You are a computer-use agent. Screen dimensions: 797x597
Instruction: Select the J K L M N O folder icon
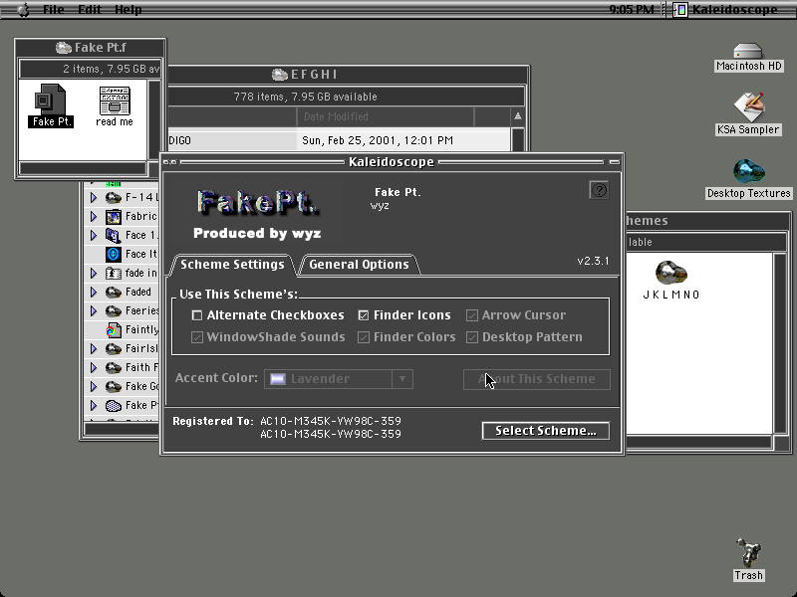tap(671, 273)
